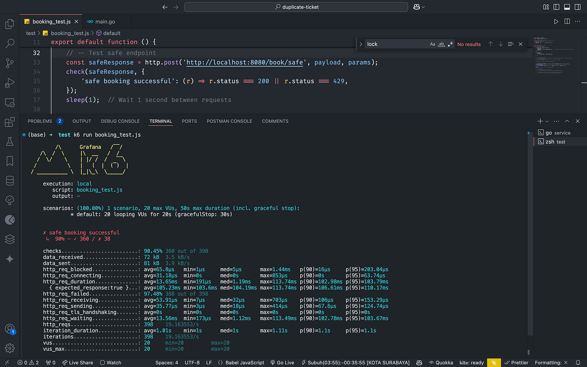This screenshot has width=587, height=367.
Task: Split the editor to the right
Action: pyautogui.click(x=567, y=21)
